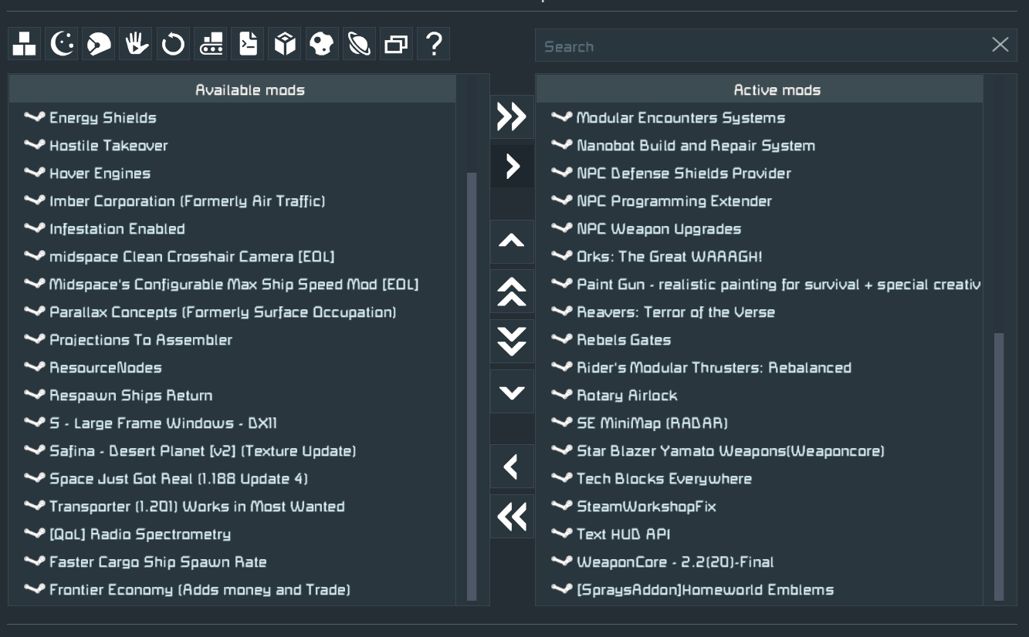Move selected mod to bottom of list
Image resolution: width=1029 pixels, height=637 pixels.
tap(512, 342)
